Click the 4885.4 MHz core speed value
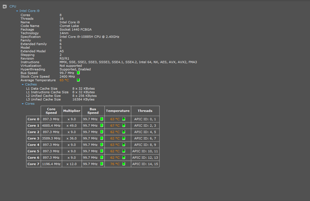Screen dimensions: 310x201 [51, 125]
